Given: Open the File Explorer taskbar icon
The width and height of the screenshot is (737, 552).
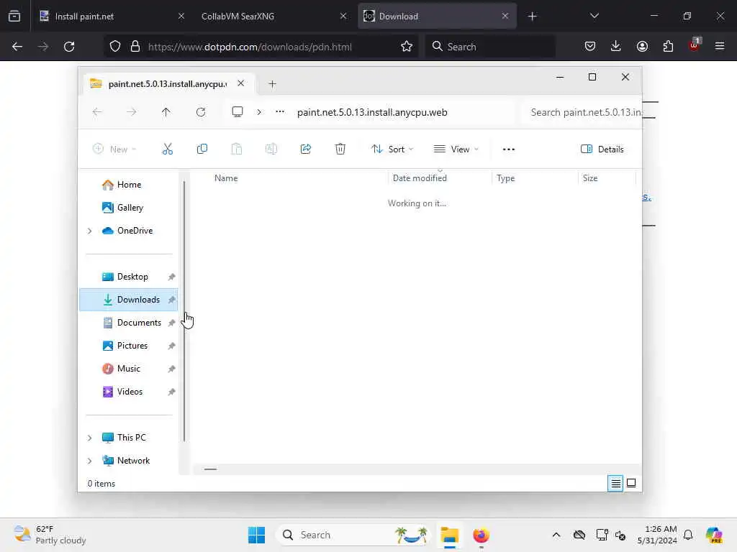Looking at the screenshot, I should pos(449,535).
